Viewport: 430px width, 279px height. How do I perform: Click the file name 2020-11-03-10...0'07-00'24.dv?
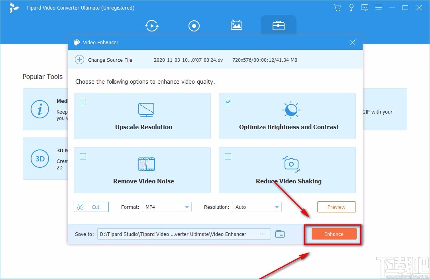point(188,60)
